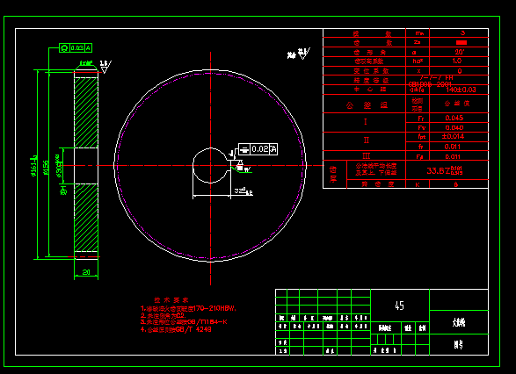Click the 'mn' symbol in the table's first row
The height and width of the screenshot is (374, 516).
click(419, 33)
